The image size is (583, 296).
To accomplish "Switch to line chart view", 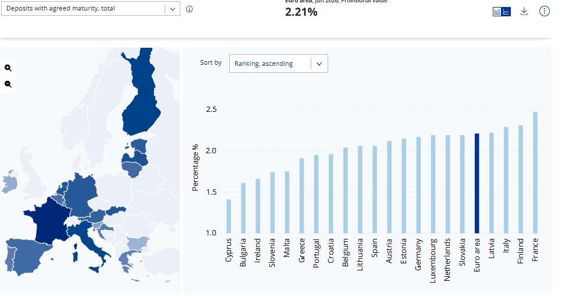I will point(506,12).
